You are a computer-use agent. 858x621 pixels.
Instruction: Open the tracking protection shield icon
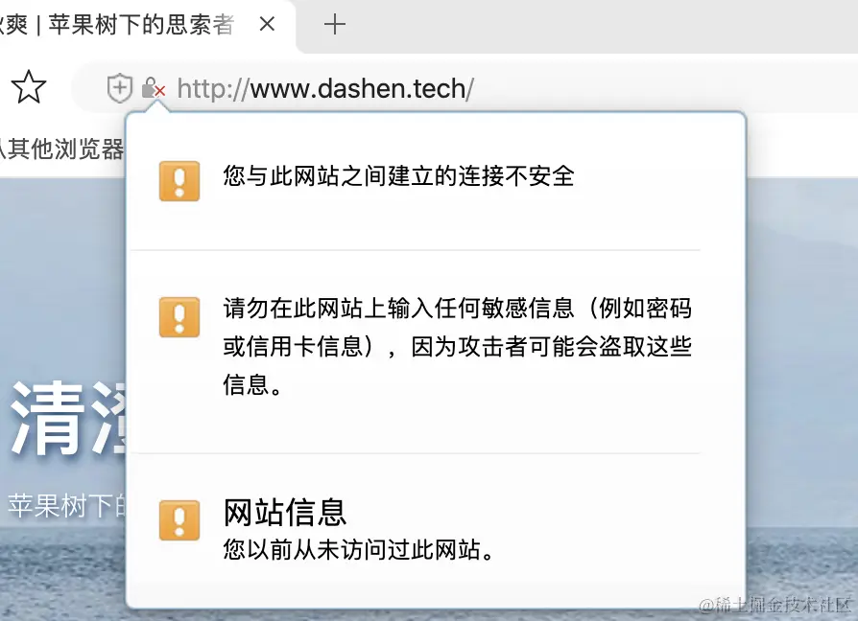point(119,88)
